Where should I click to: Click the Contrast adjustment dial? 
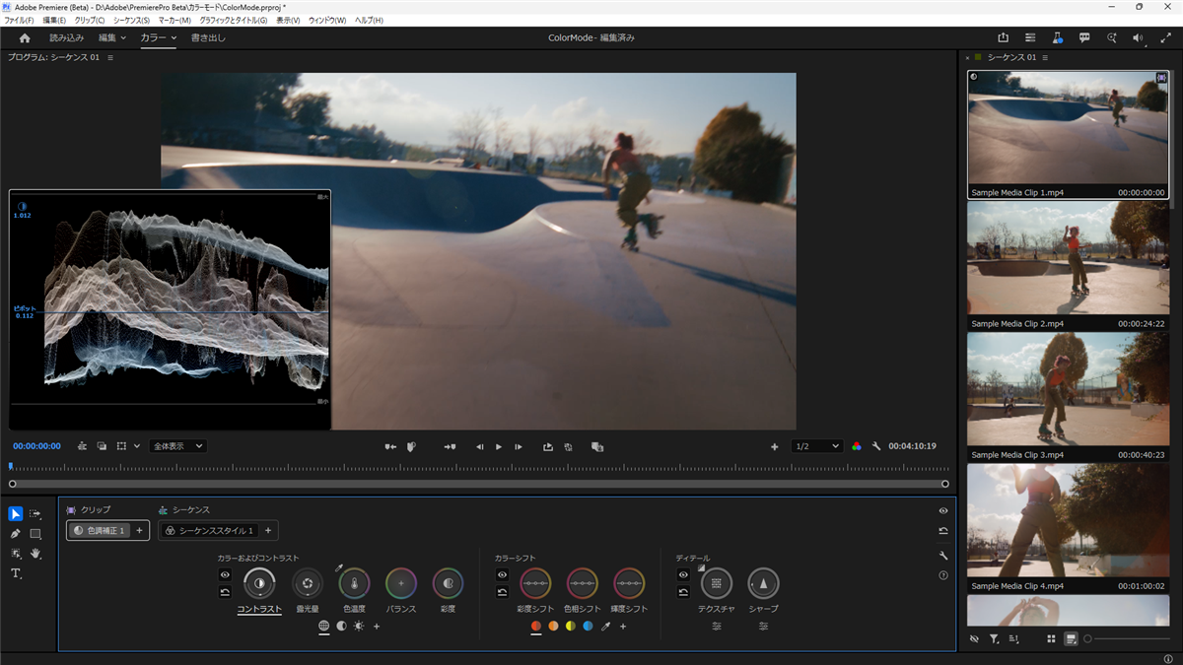click(x=259, y=584)
